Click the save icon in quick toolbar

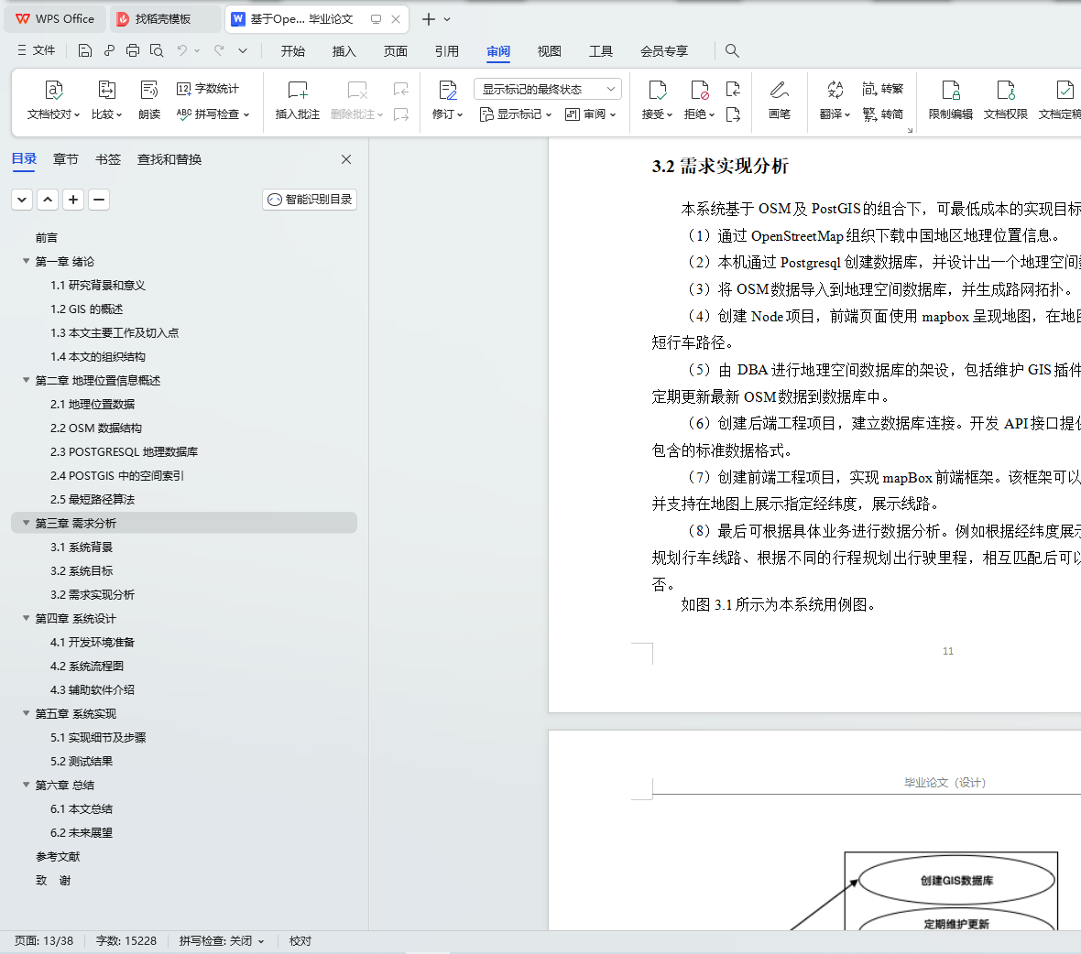pyautogui.click(x=85, y=50)
